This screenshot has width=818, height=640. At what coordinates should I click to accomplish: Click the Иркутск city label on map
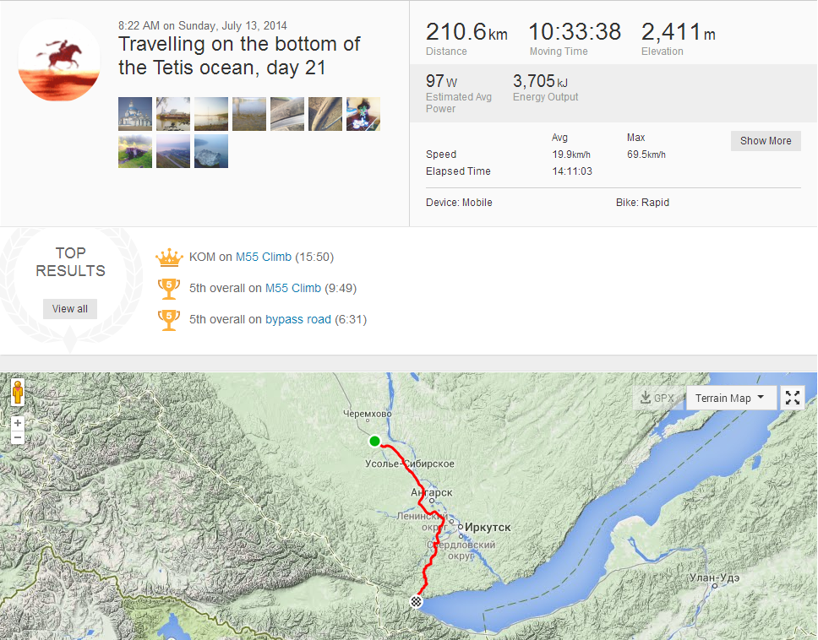tap(488, 527)
